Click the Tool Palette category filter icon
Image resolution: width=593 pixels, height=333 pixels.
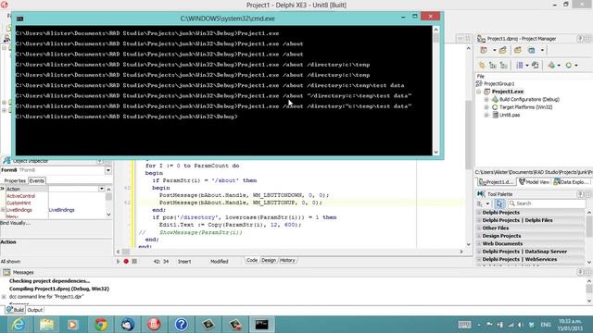click(480, 203)
